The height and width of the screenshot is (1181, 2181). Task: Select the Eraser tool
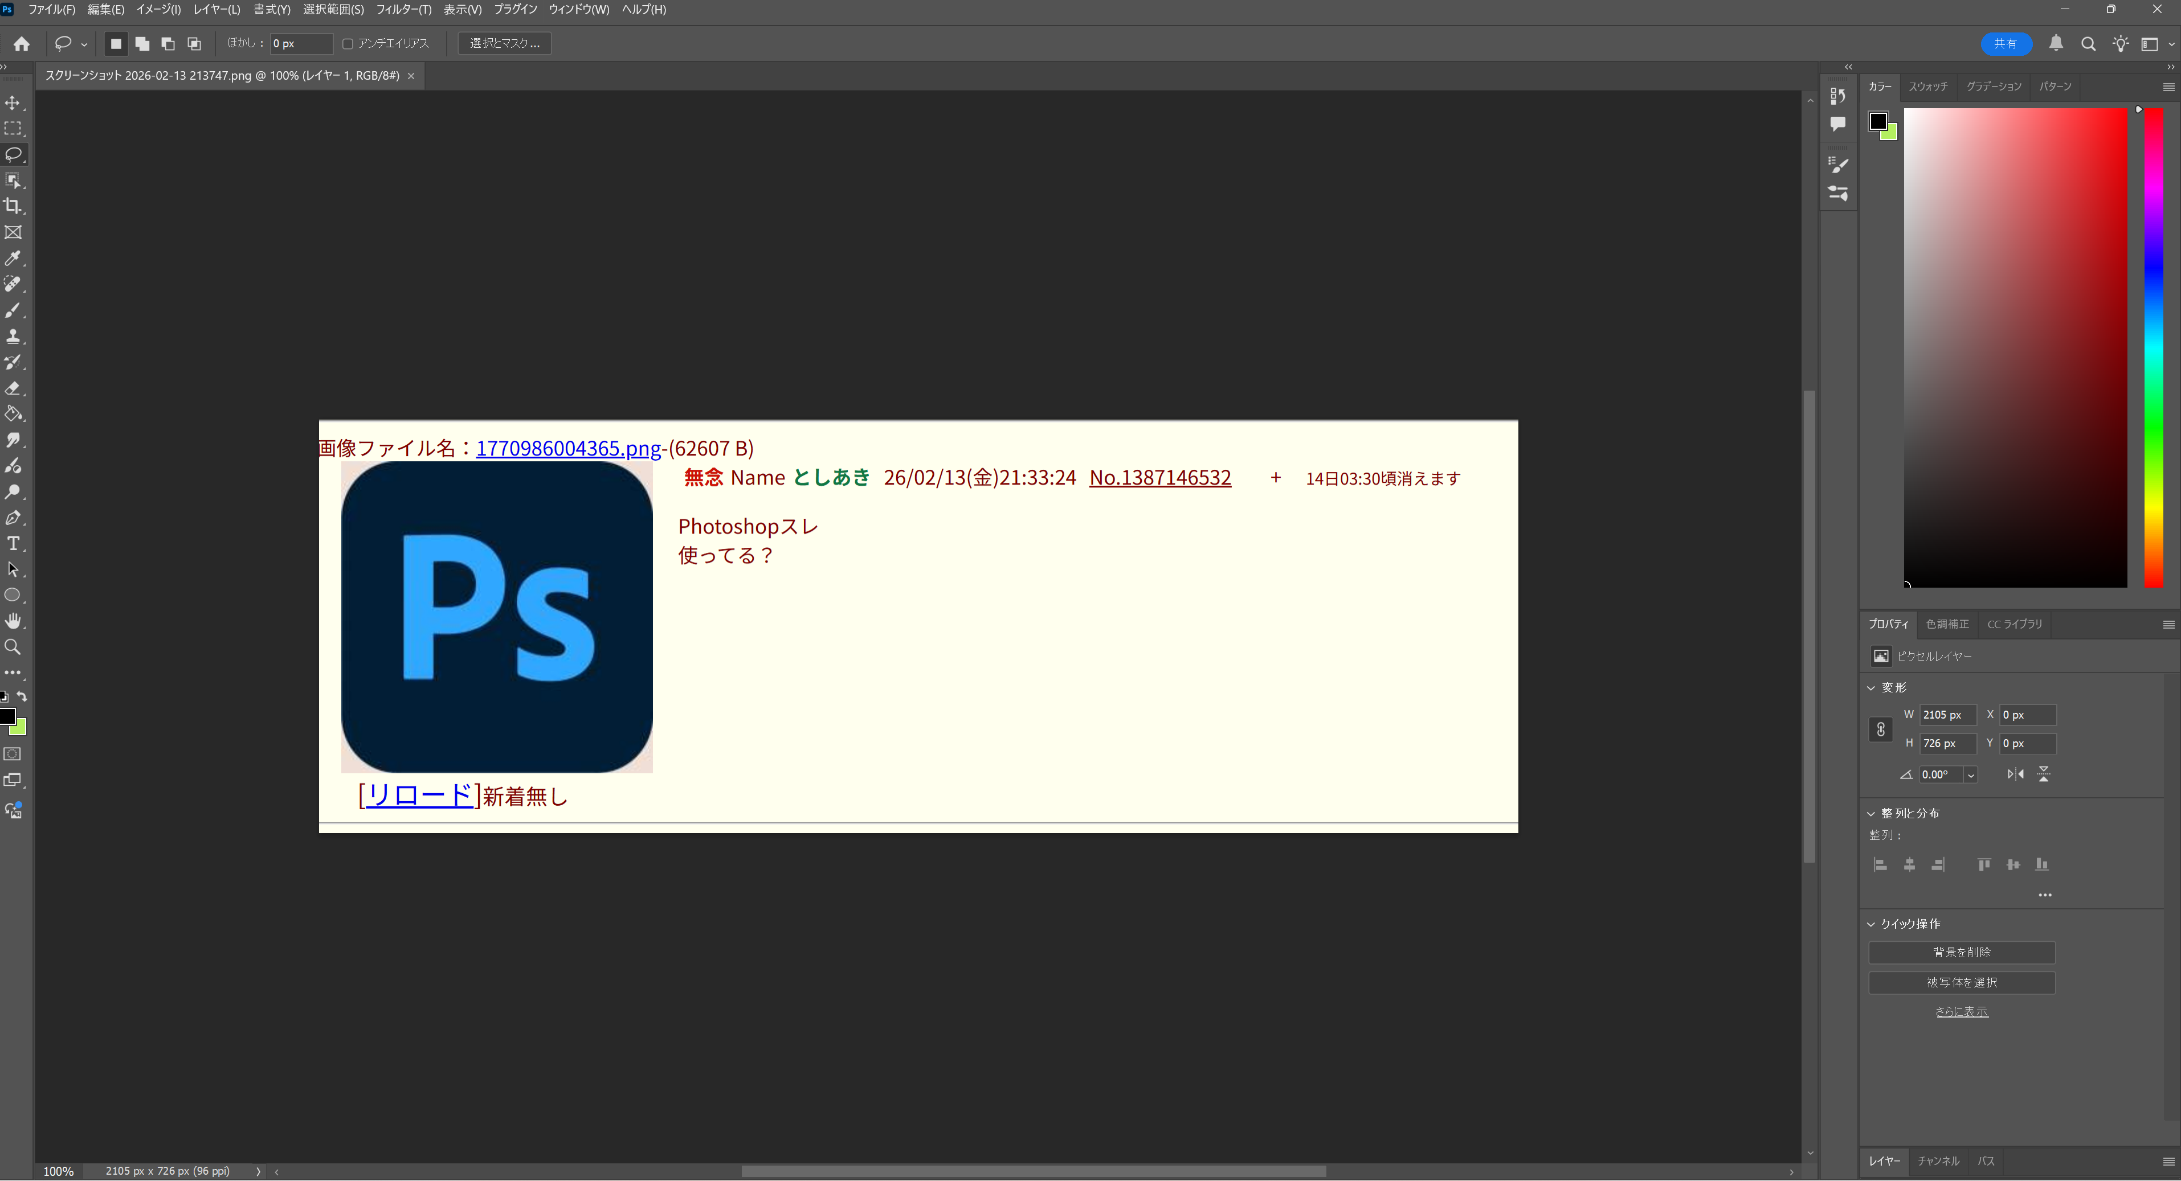pos(13,388)
